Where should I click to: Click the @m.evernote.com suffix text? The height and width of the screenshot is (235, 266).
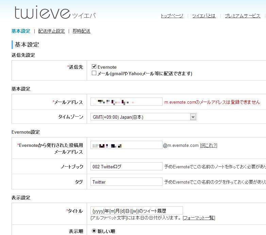[181, 146]
